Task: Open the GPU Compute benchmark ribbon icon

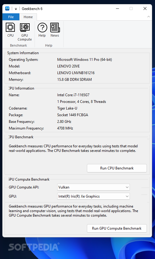Action: [x=25, y=32]
